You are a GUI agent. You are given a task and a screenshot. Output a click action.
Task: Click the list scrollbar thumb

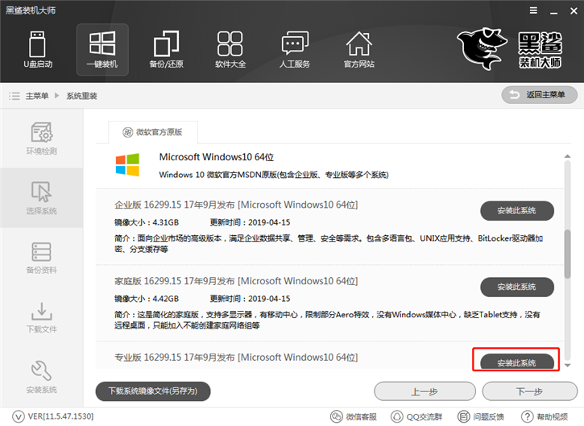coord(567,254)
